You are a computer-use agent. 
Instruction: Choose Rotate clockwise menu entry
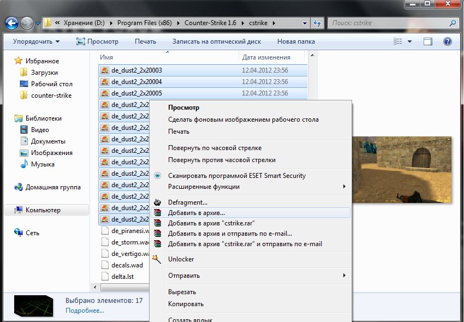215,148
